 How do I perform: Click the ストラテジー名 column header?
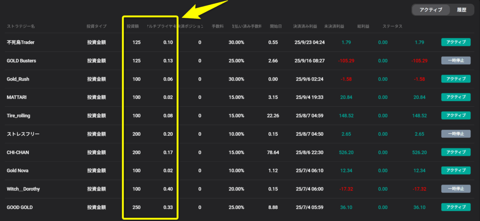pos(21,26)
